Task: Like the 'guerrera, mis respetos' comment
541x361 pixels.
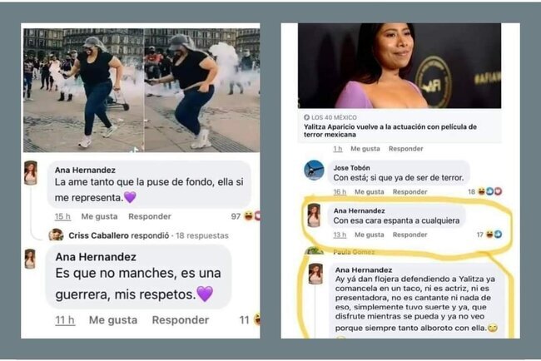Action: pyautogui.click(x=113, y=320)
